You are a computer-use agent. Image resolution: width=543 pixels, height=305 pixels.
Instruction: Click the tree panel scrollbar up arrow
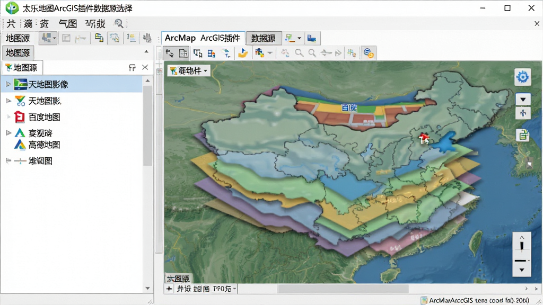coord(148,80)
